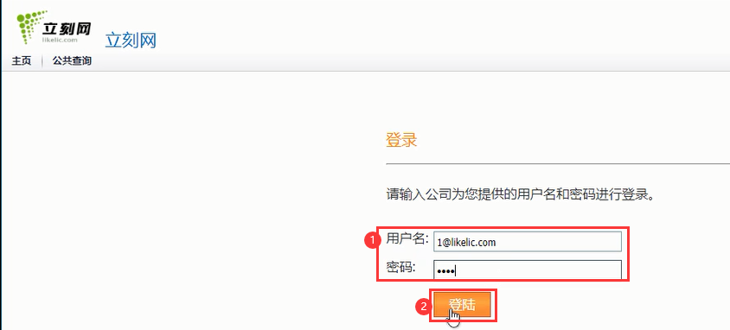Click the black 立刻网 logo wordmark
This screenshot has height=330, width=730.
[x=67, y=29]
